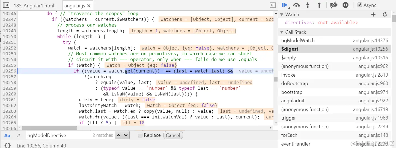This screenshot has width=396, height=148.
Task: Toggle the file navigator sidebar icon
Action: 6,5
